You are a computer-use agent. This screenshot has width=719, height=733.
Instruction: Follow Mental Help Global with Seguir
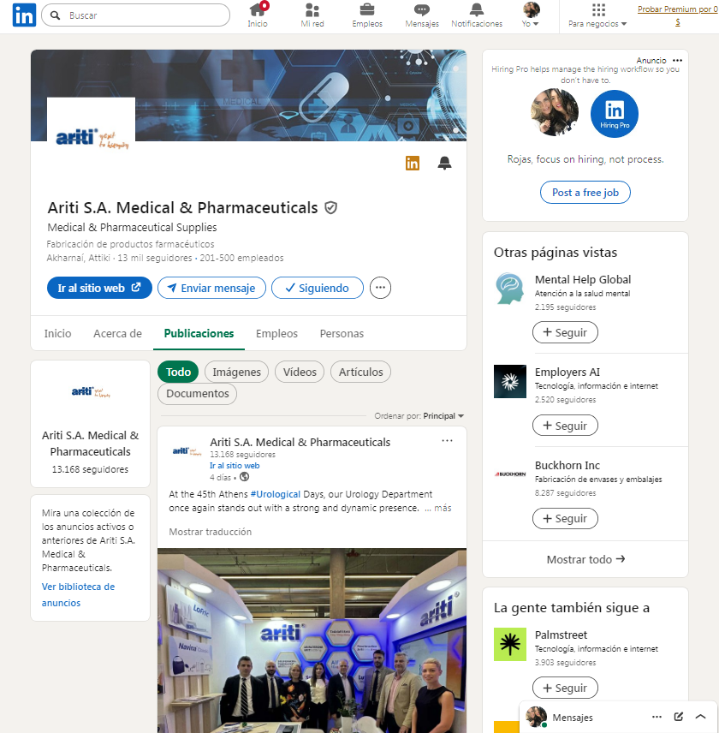[x=565, y=332]
